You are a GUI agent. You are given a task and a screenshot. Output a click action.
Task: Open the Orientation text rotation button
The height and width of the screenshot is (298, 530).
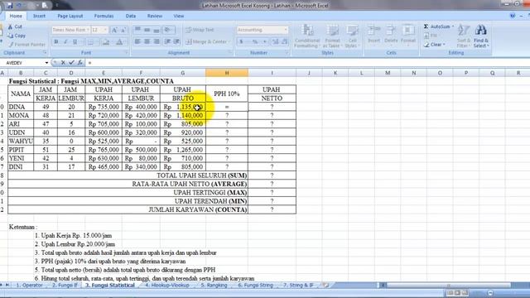point(168,30)
